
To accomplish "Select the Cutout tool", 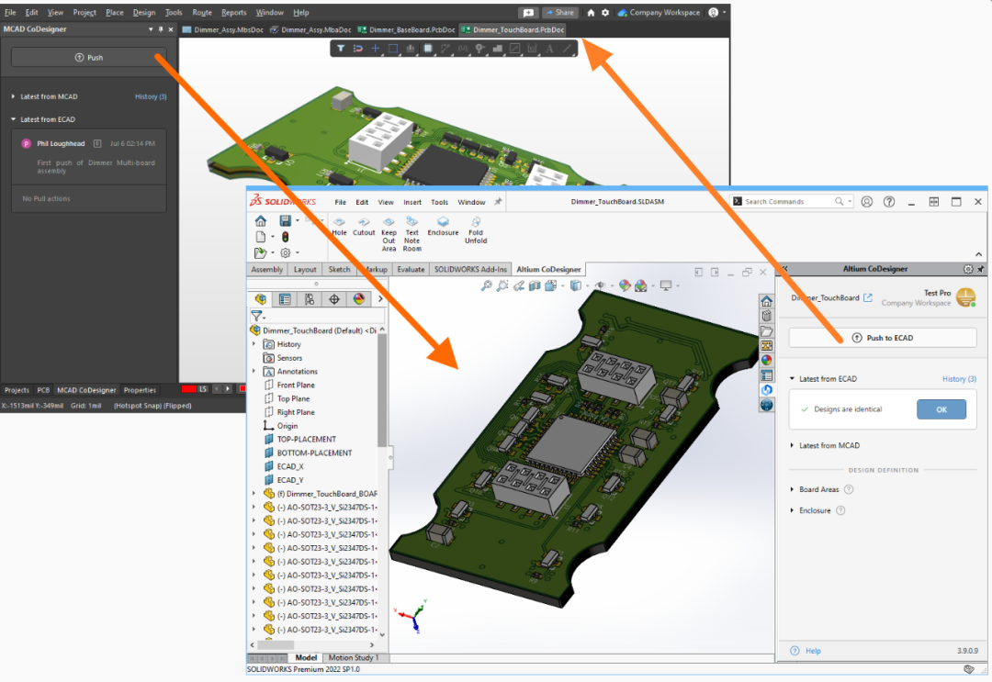I will 364,227.
